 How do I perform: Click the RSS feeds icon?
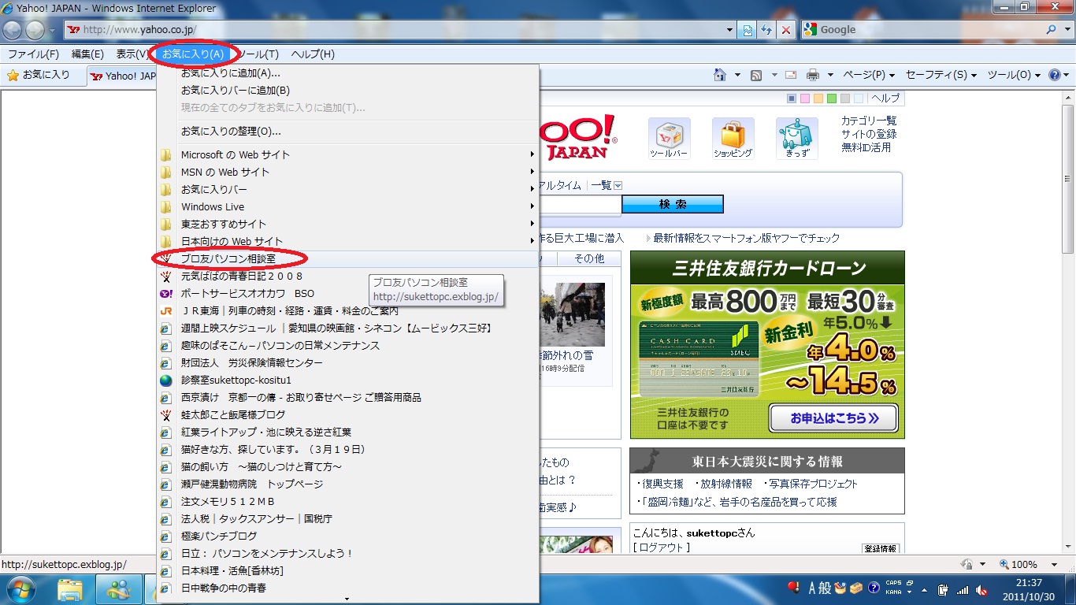pos(756,75)
